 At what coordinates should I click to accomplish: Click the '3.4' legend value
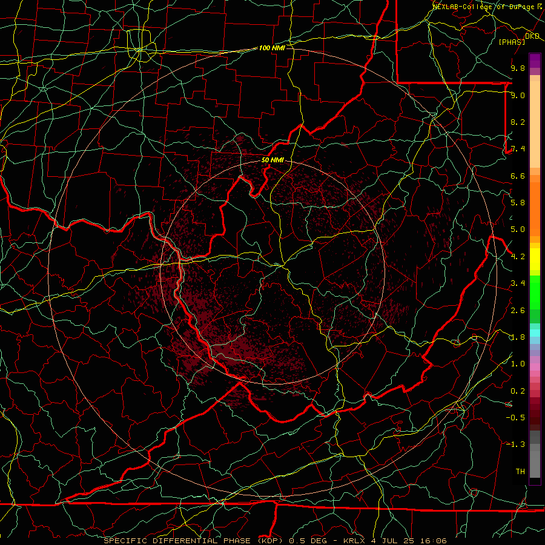518,283
